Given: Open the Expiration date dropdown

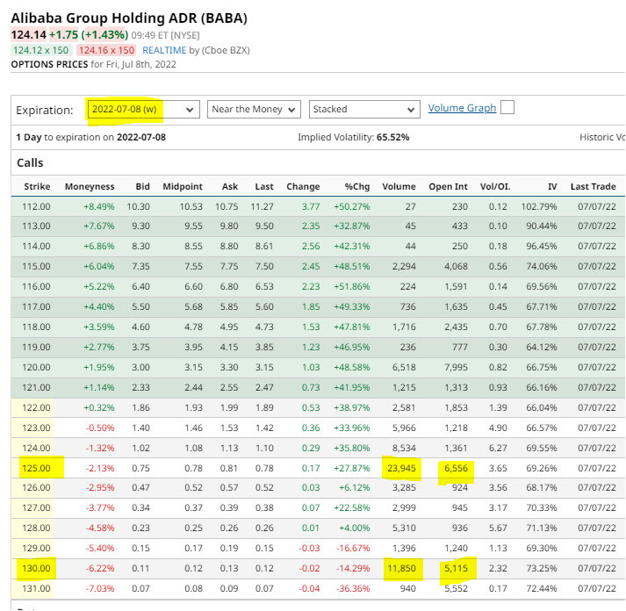Looking at the screenshot, I should tap(143, 110).
